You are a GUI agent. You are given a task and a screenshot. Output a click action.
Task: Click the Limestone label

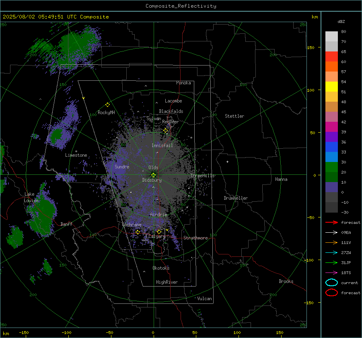click(76, 155)
